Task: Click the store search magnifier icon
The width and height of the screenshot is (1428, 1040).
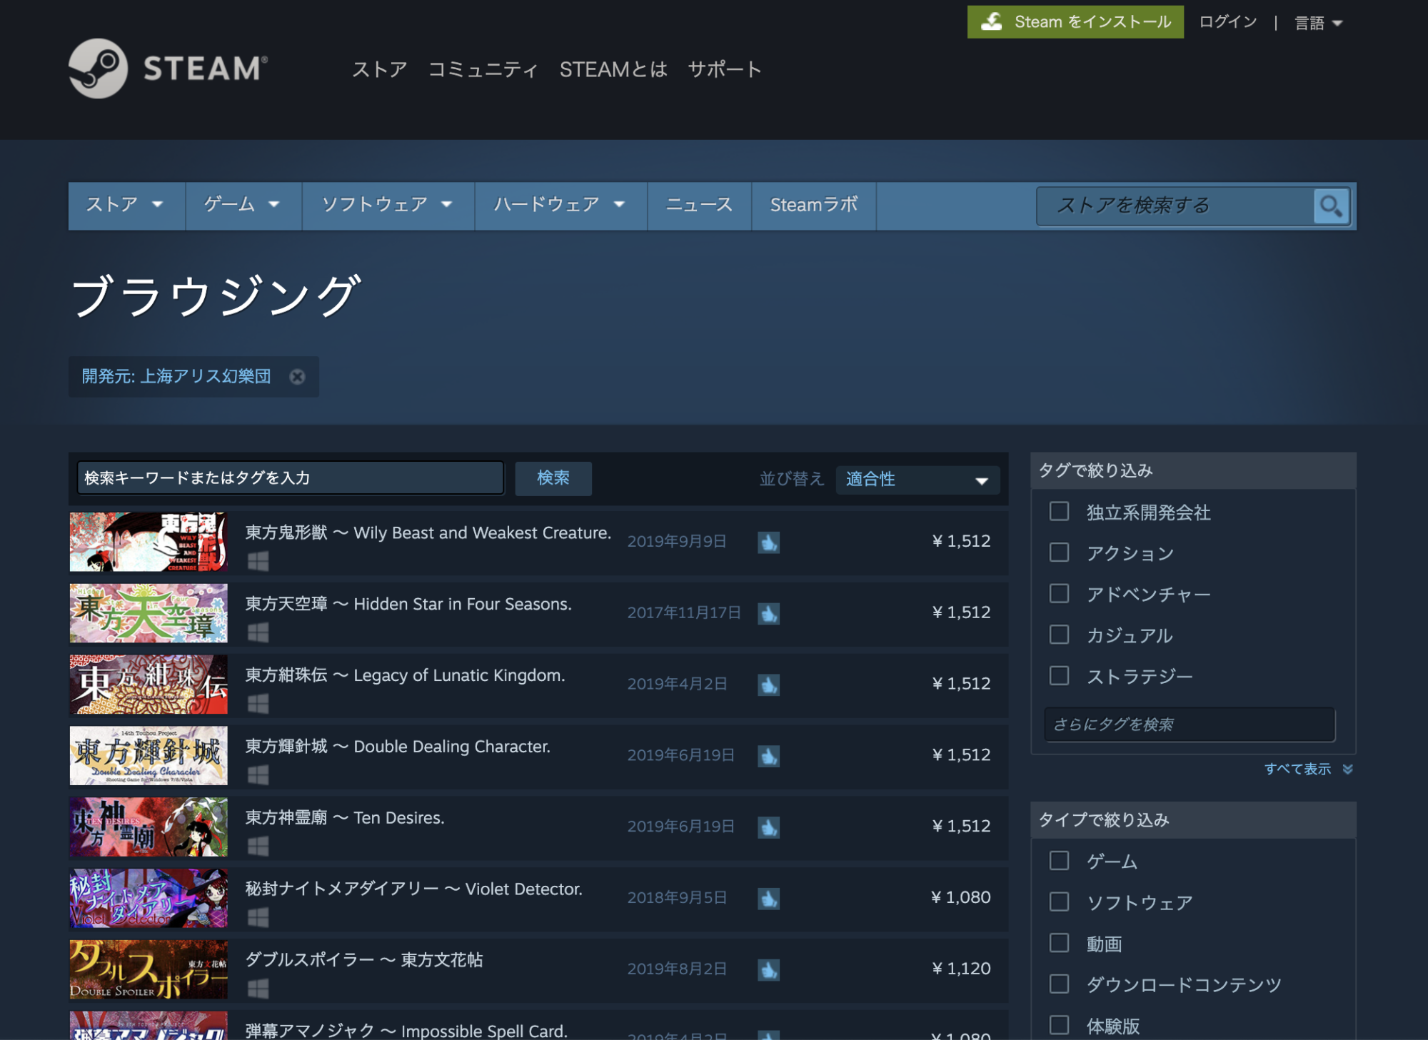Action: coord(1331,206)
